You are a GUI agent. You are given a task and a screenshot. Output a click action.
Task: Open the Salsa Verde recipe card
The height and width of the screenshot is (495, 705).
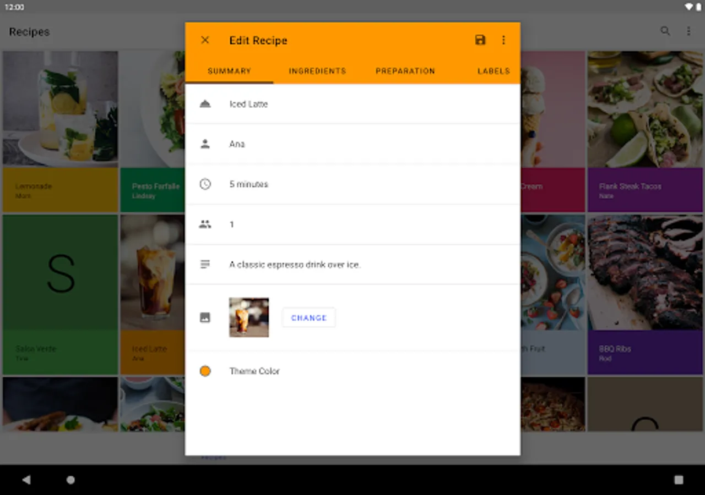point(60,295)
